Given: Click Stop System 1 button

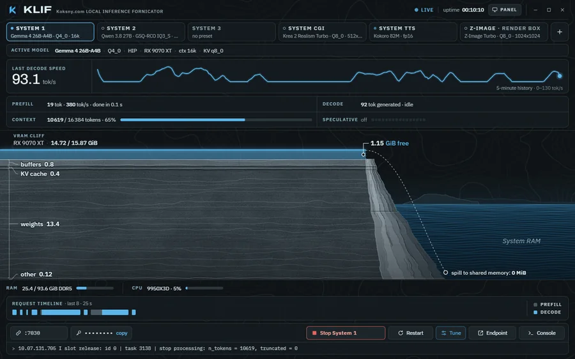Looking at the screenshot, I should coord(346,333).
